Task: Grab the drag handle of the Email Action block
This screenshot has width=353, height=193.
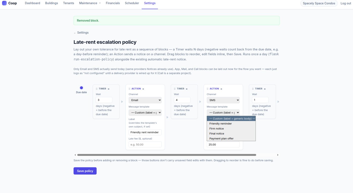Action: tap(130, 89)
